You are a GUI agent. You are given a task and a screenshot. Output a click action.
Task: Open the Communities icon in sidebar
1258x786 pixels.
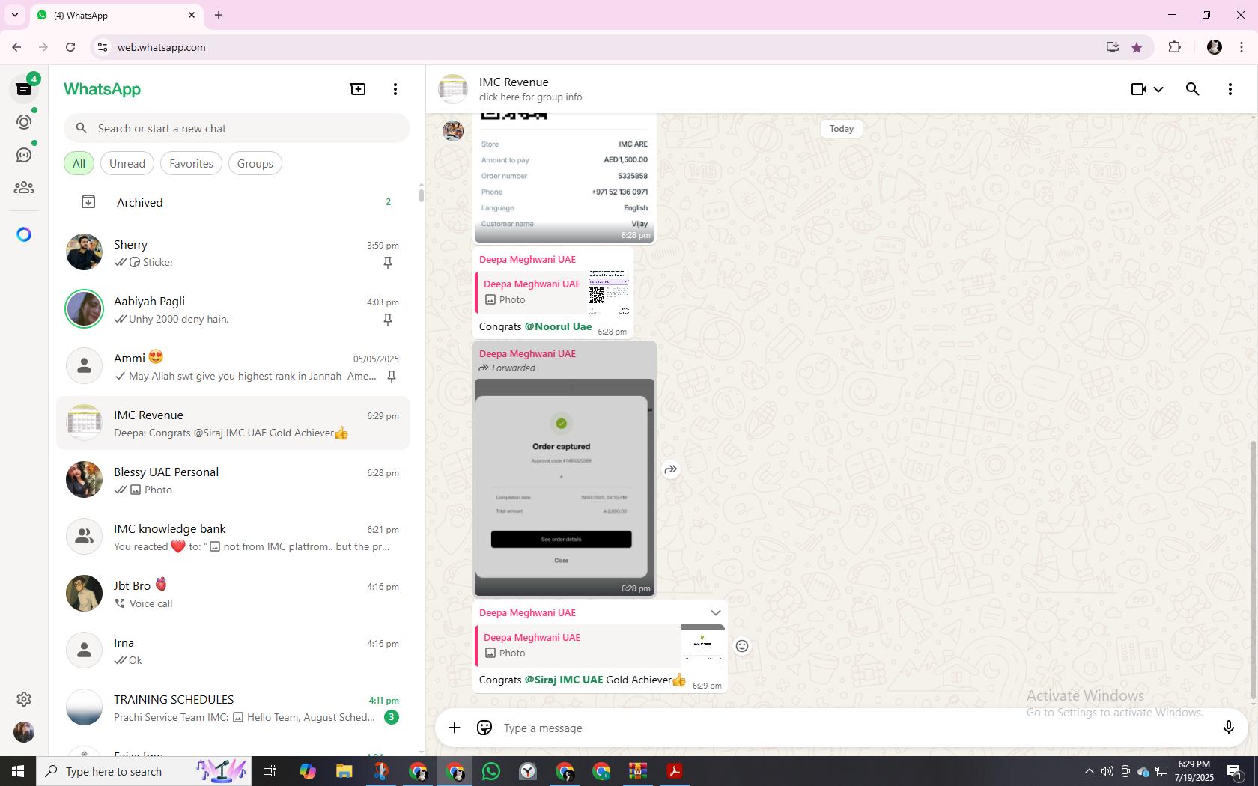pos(24,188)
